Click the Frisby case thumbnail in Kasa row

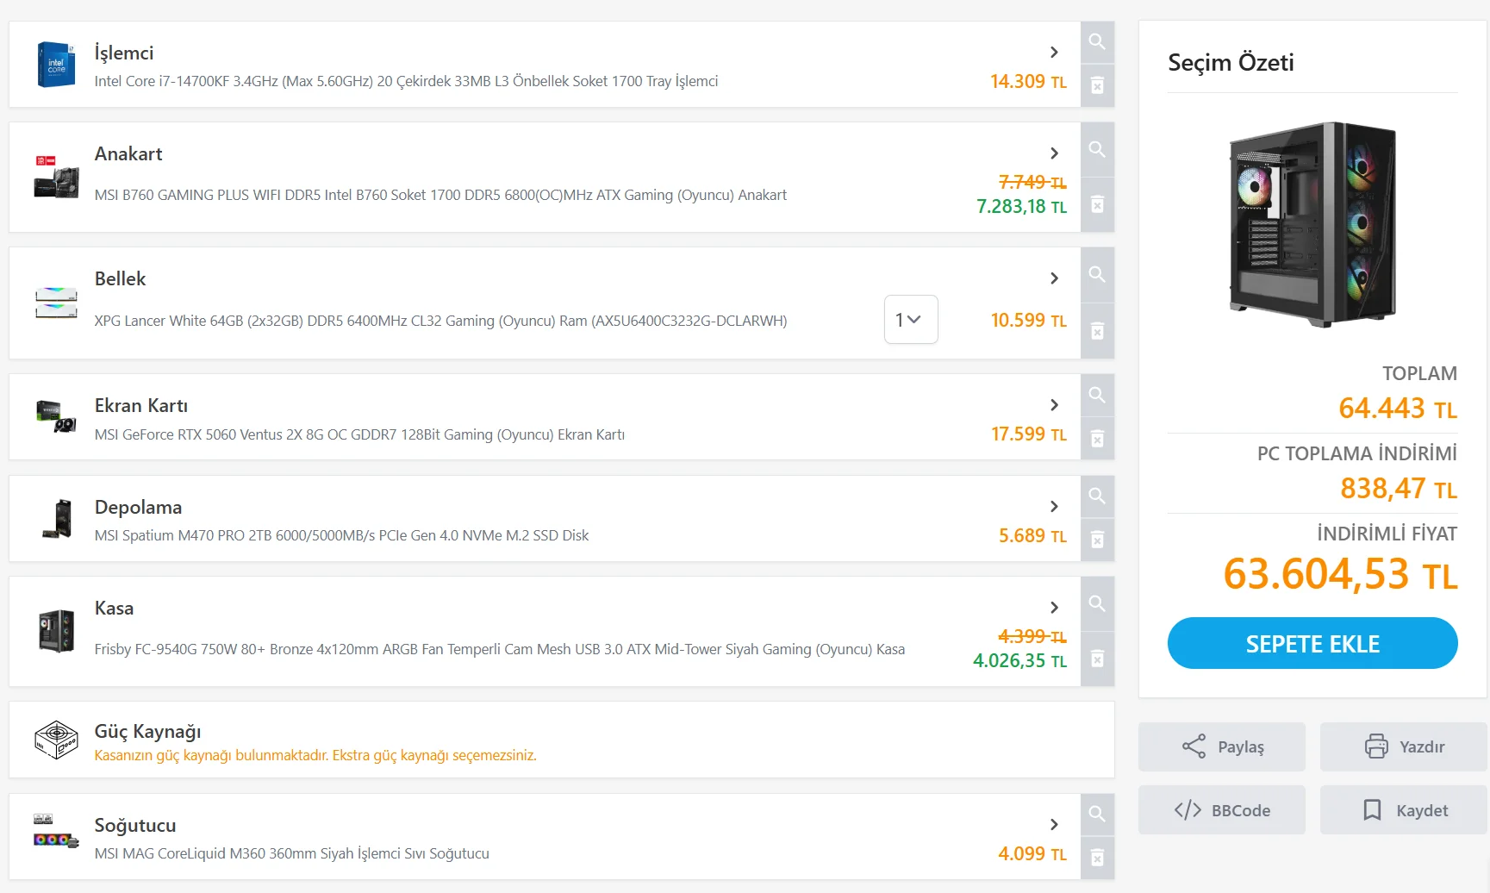(57, 631)
